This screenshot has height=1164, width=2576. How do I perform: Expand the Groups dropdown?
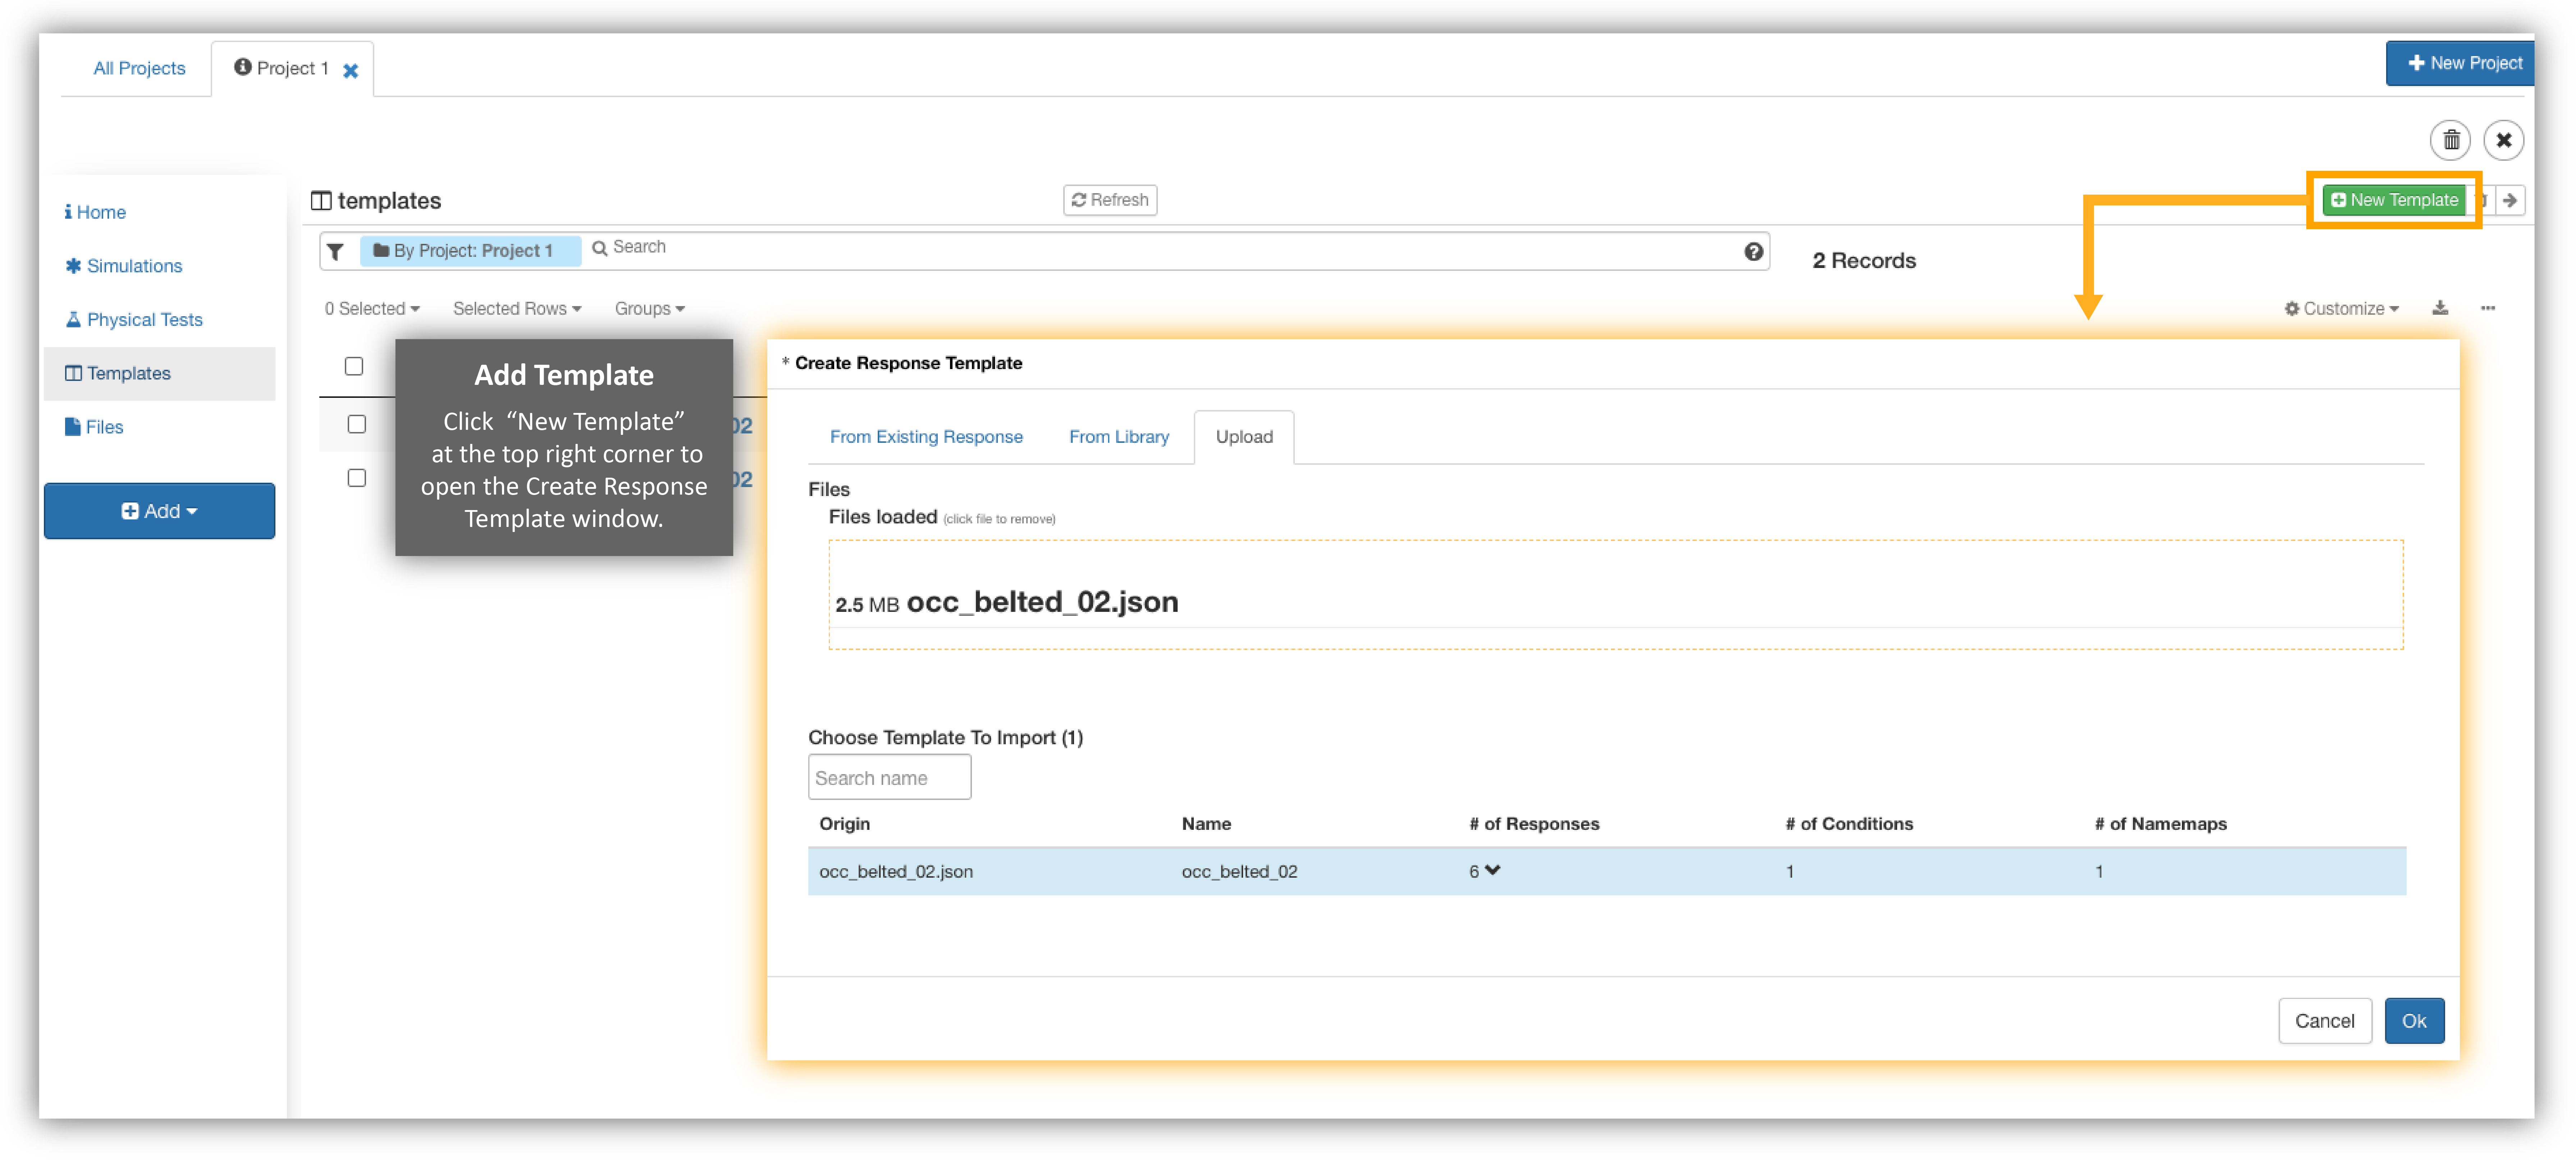(649, 309)
